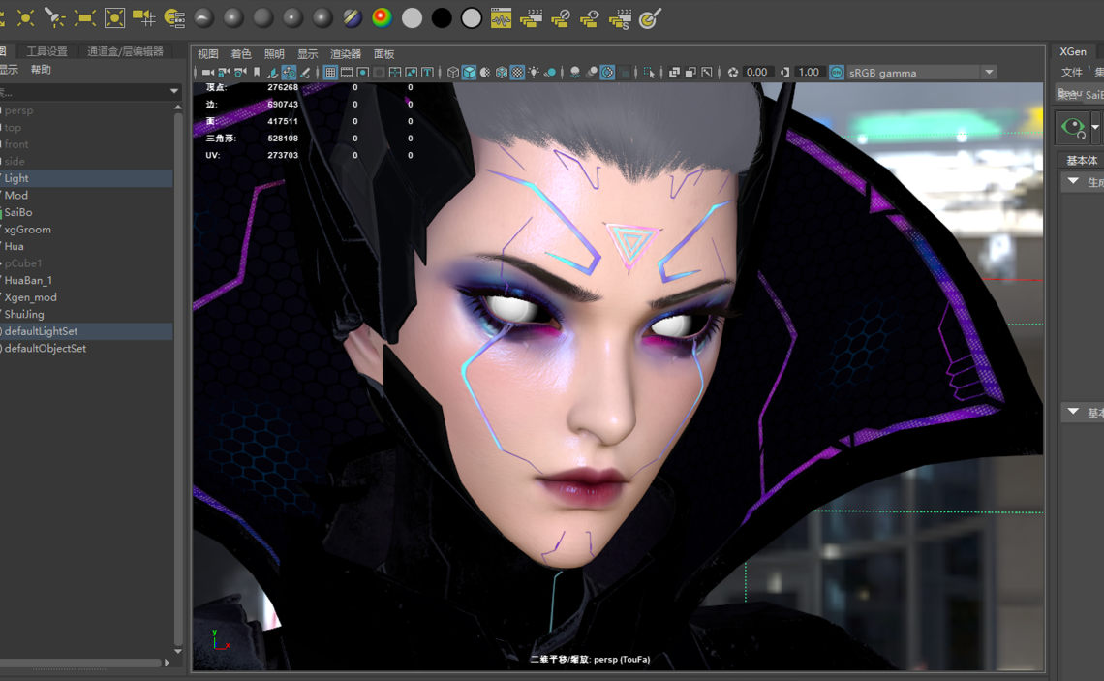Toggle the isolate select icon
The width and height of the screenshot is (1104, 681).
tap(649, 73)
